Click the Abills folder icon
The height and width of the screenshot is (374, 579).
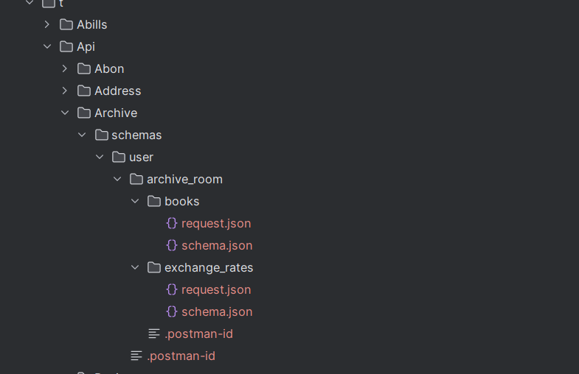click(x=66, y=24)
